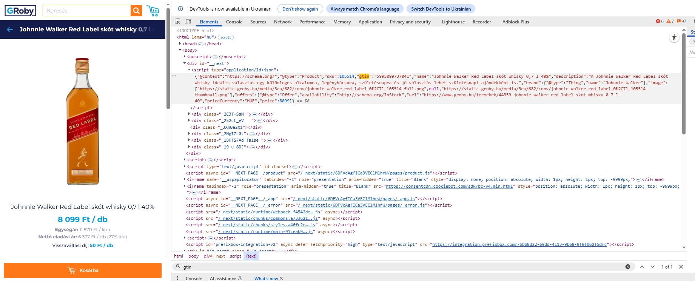
Task: Click Always match Chrome's language button
Action: click(365, 9)
